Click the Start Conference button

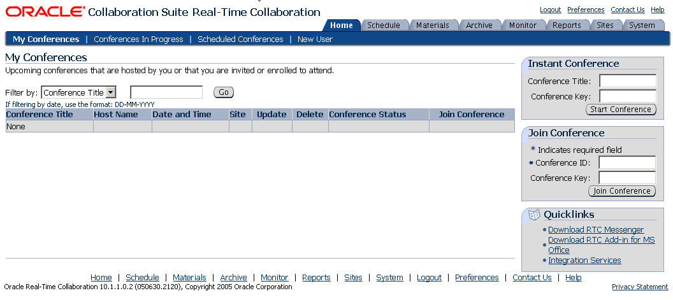(x=621, y=110)
